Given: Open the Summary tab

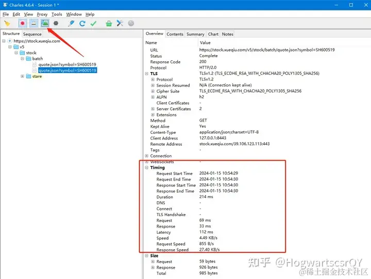Looking at the screenshot, I should (x=195, y=34).
